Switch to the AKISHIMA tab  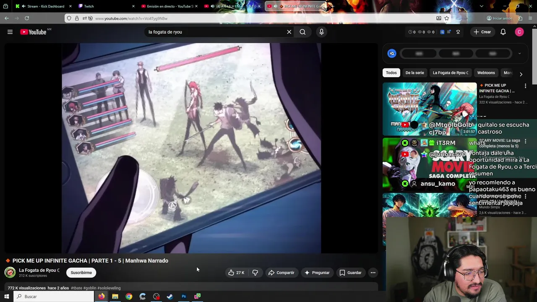(232, 6)
